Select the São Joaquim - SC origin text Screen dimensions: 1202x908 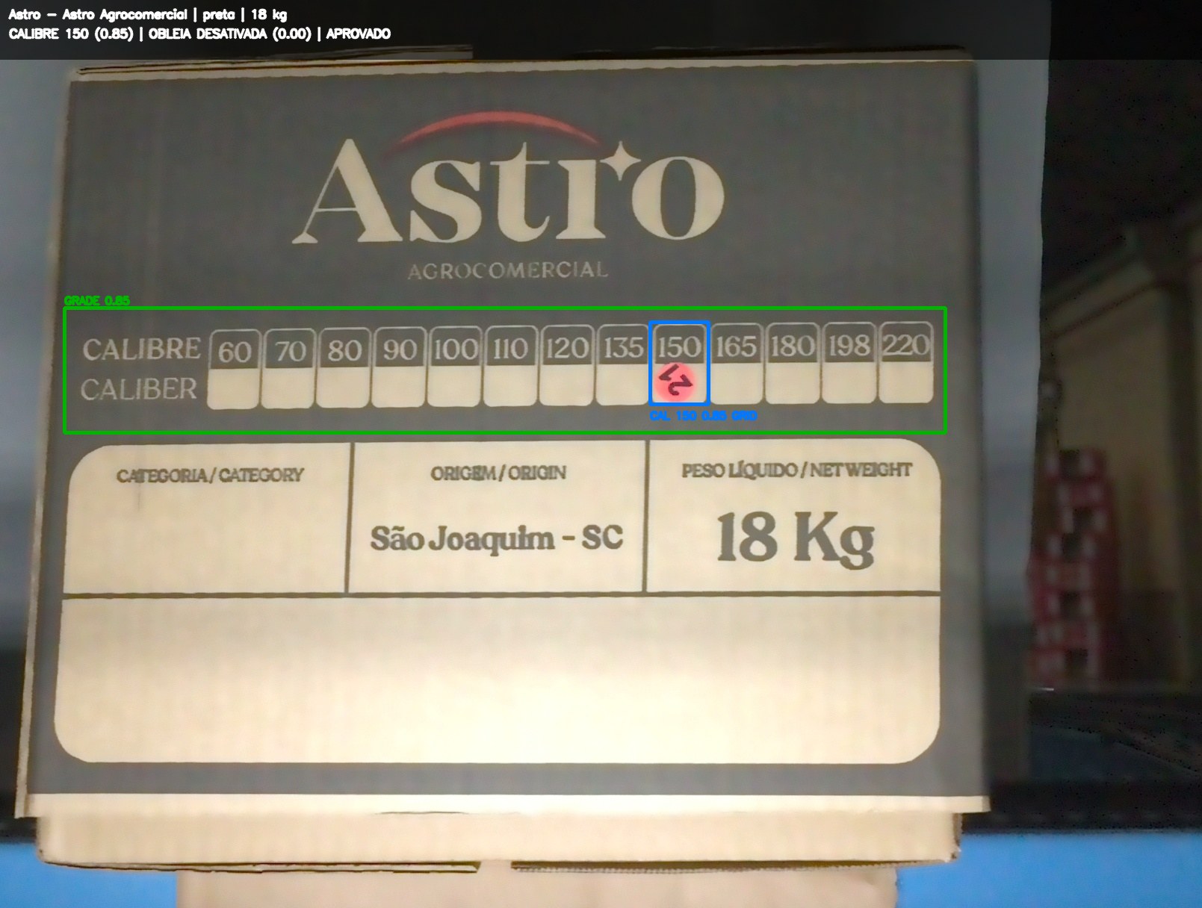[x=497, y=538]
